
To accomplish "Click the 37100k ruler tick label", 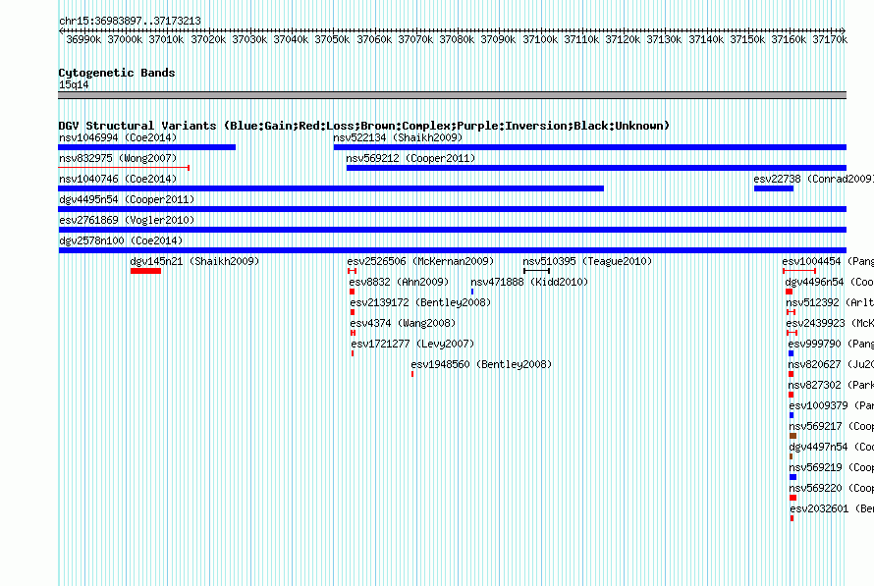I will pos(540,39).
